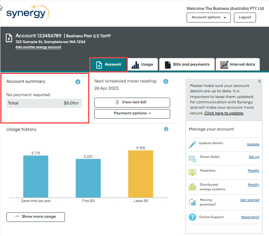The width and height of the screenshot is (269, 236).
Task: Show info for next scheduled meter reading
Action: click(166, 81)
